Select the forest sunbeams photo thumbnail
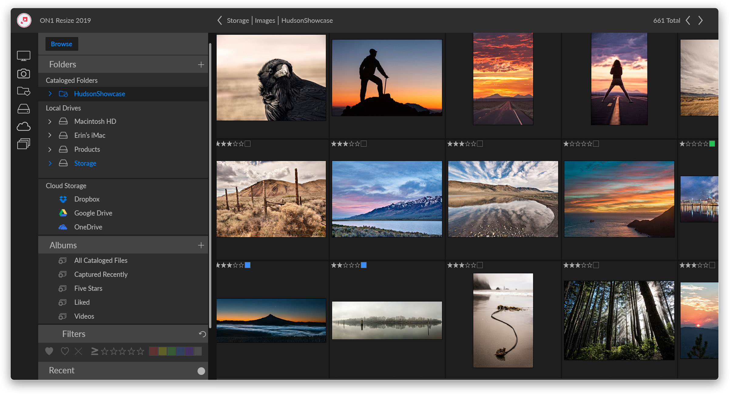Viewport: 730px width, 394px height. click(x=619, y=321)
